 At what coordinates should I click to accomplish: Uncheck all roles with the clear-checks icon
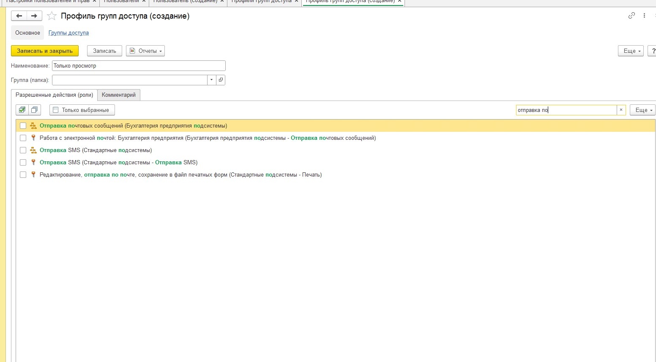35,110
